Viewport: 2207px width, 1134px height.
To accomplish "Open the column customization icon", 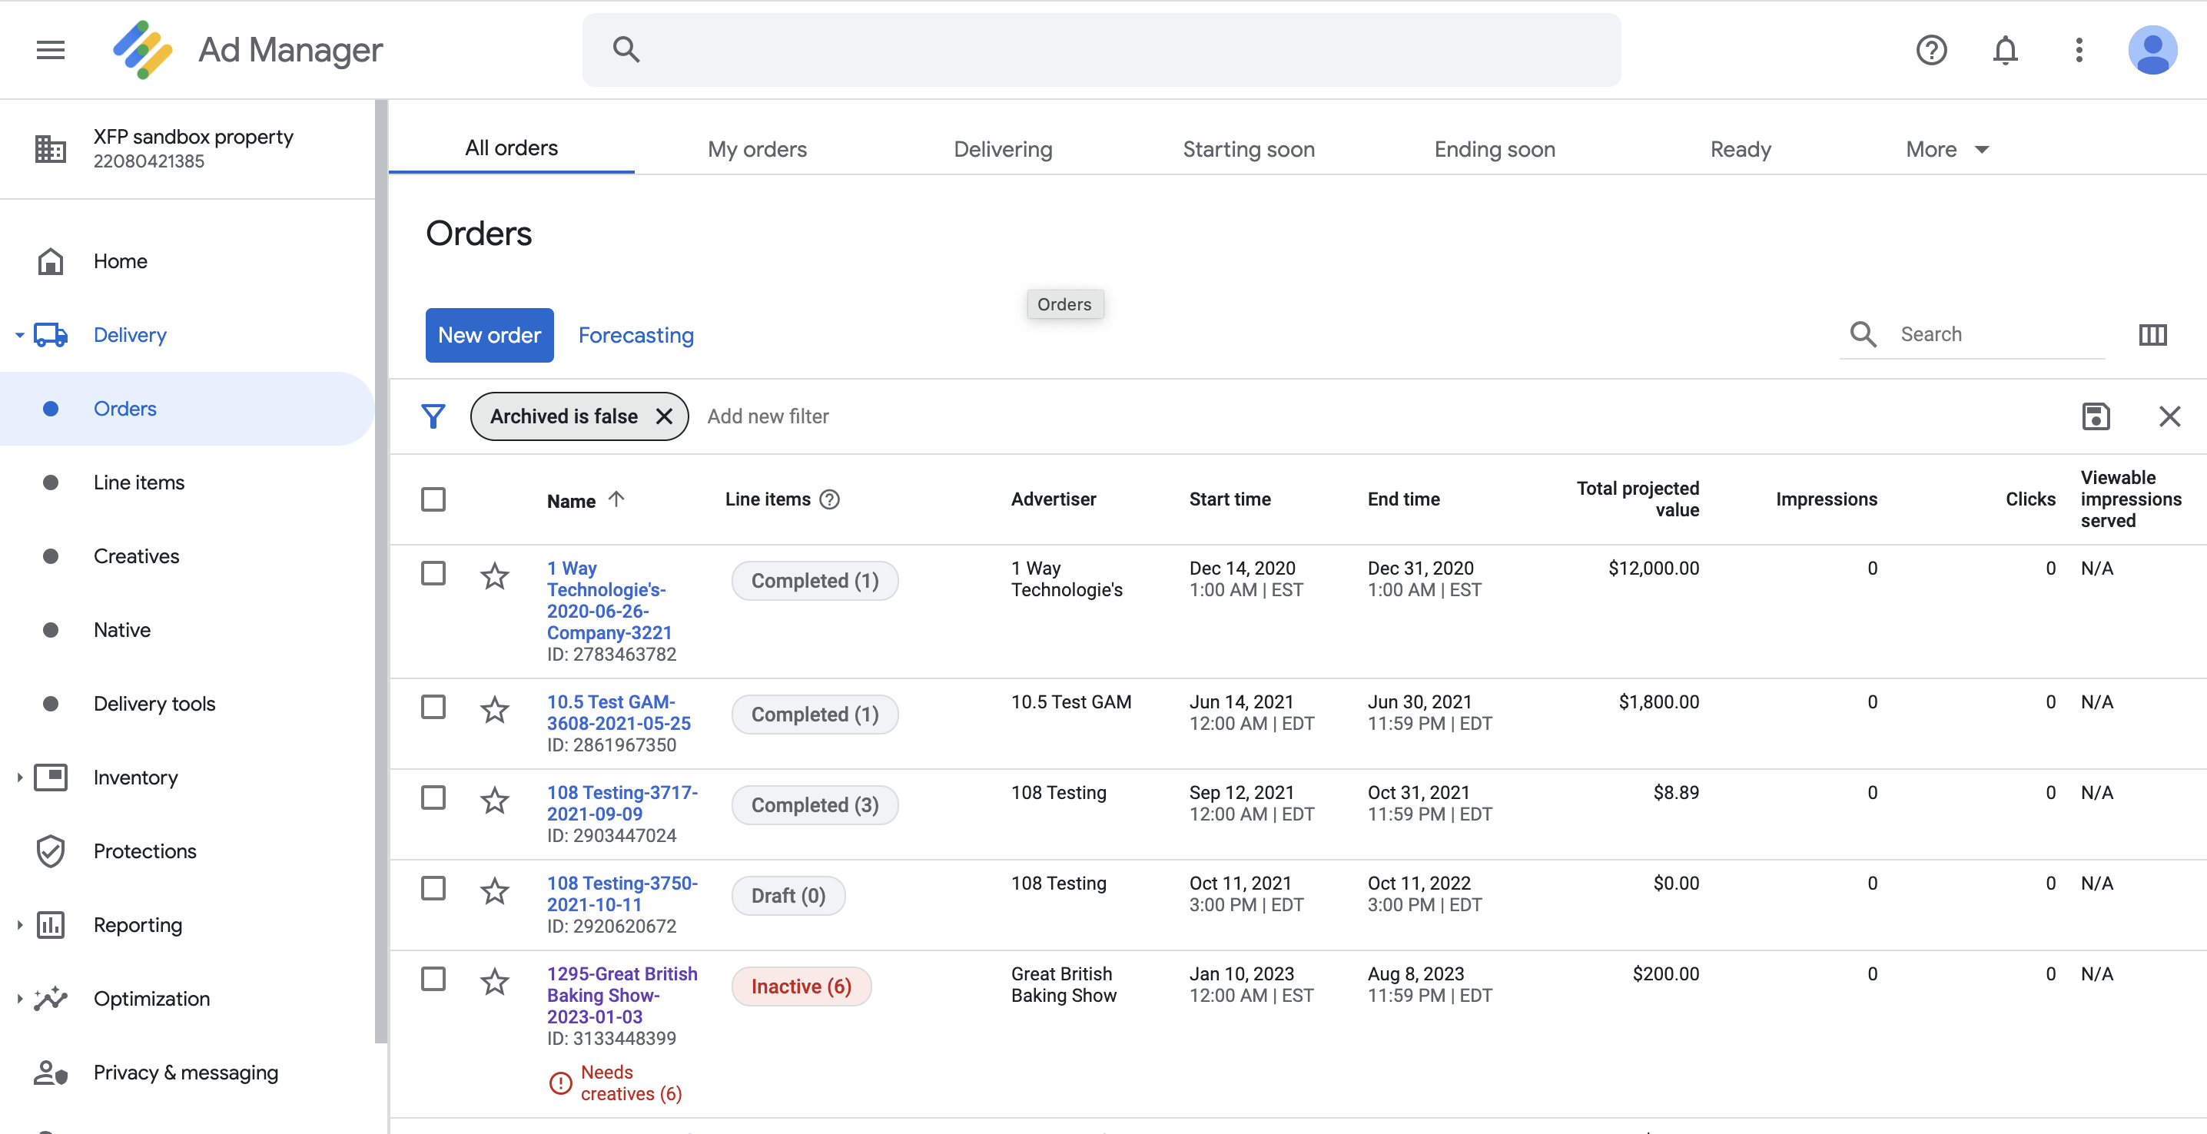I will point(2153,334).
